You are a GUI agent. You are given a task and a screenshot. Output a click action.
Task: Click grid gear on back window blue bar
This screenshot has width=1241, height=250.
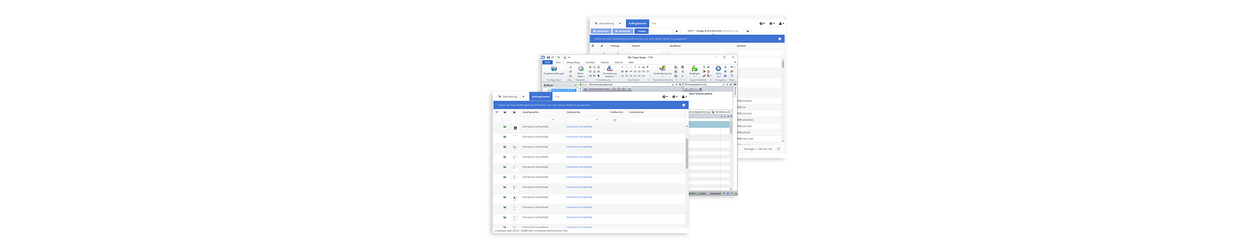click(x=780, y=39)
